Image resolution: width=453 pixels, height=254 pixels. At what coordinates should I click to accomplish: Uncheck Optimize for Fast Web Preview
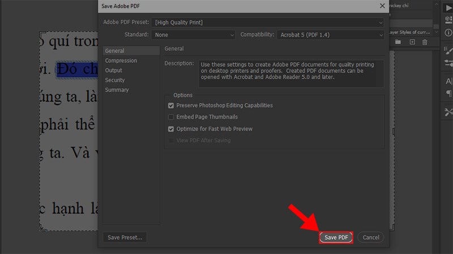pos(171,129)
